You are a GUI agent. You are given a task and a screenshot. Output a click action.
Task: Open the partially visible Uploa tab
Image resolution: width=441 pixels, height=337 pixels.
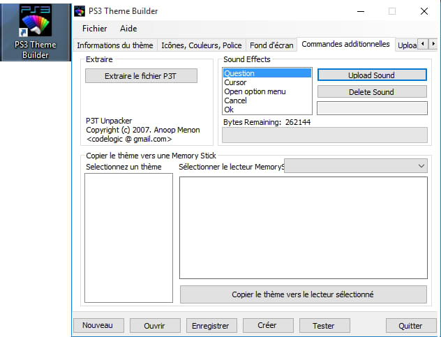407,45
